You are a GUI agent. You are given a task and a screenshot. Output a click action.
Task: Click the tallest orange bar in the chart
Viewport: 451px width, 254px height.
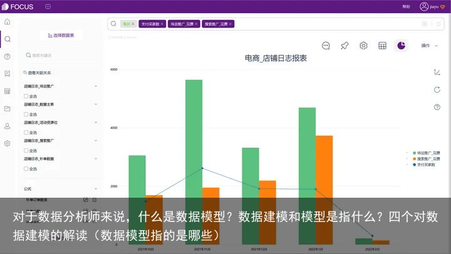(324, 190)
